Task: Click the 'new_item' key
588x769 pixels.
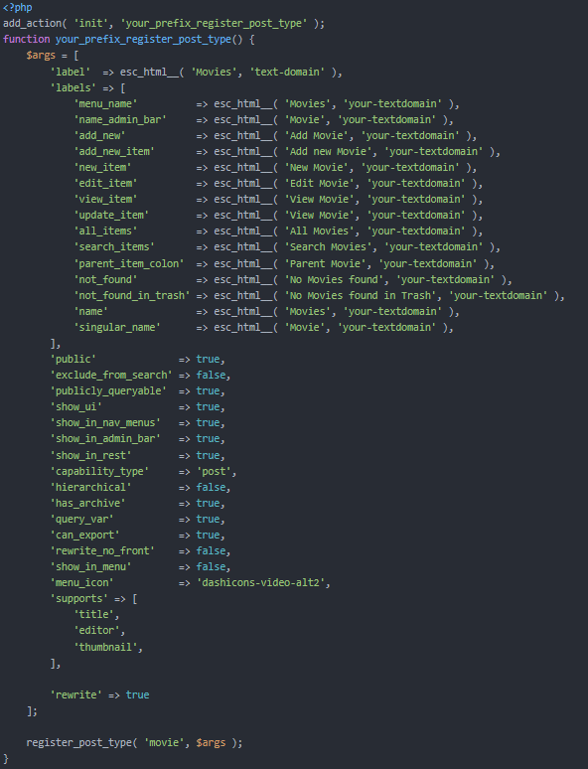Action: point(102,167)
